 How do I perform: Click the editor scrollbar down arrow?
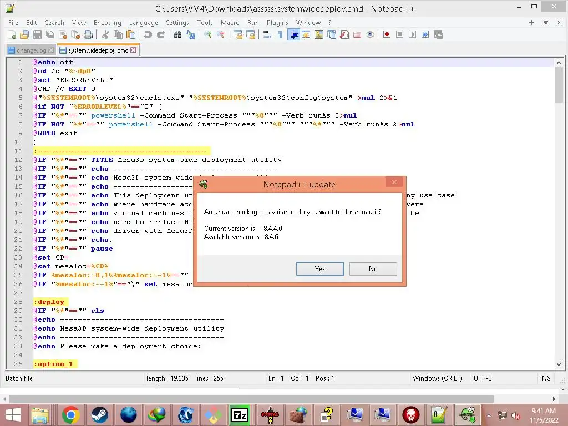pos(559,364)
